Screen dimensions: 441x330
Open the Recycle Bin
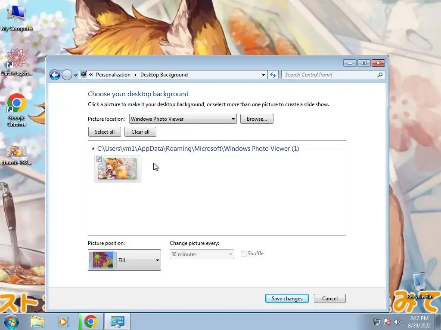click(419, 286)
